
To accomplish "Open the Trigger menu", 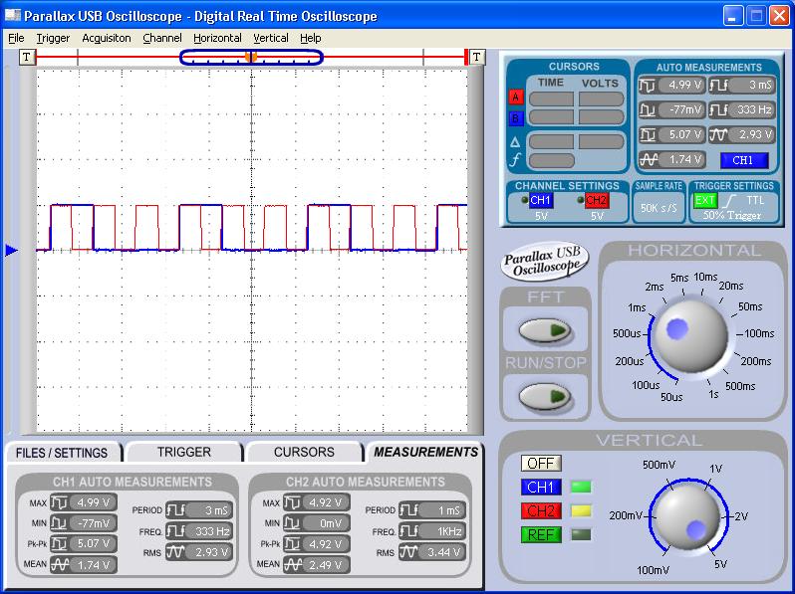I will click(x=53, y=38).
